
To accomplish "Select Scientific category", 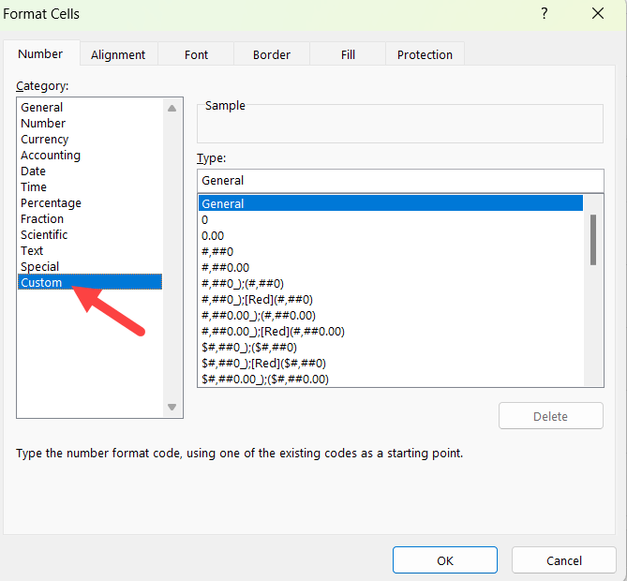I will [x=90, y=234].
